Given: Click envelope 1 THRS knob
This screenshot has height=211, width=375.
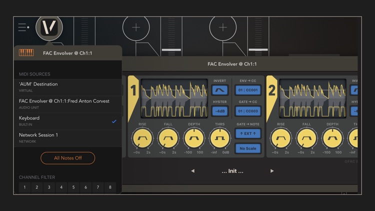Looking at the screenshot, I should click(219, 138).
